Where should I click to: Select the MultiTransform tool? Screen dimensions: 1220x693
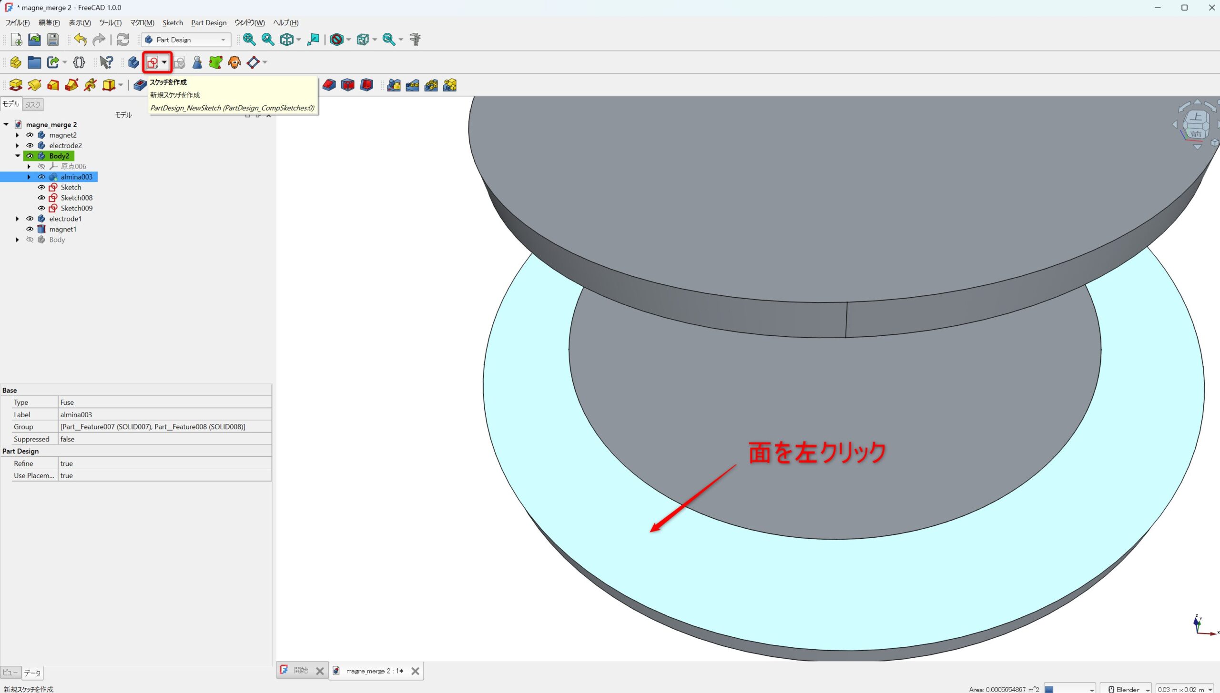click(449, 85)
